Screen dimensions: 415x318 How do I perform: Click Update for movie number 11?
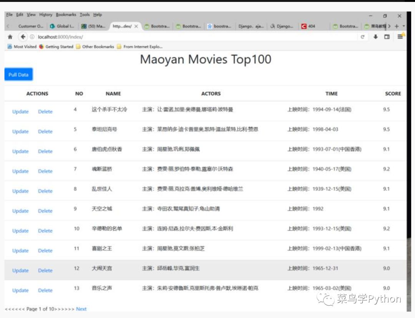tap(20, 251)
